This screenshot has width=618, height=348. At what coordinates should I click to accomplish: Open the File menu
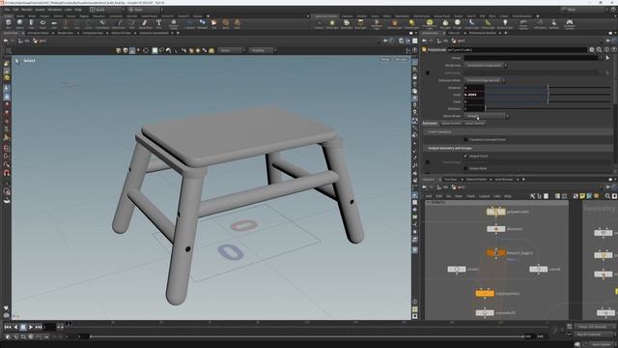coord(7,10)
